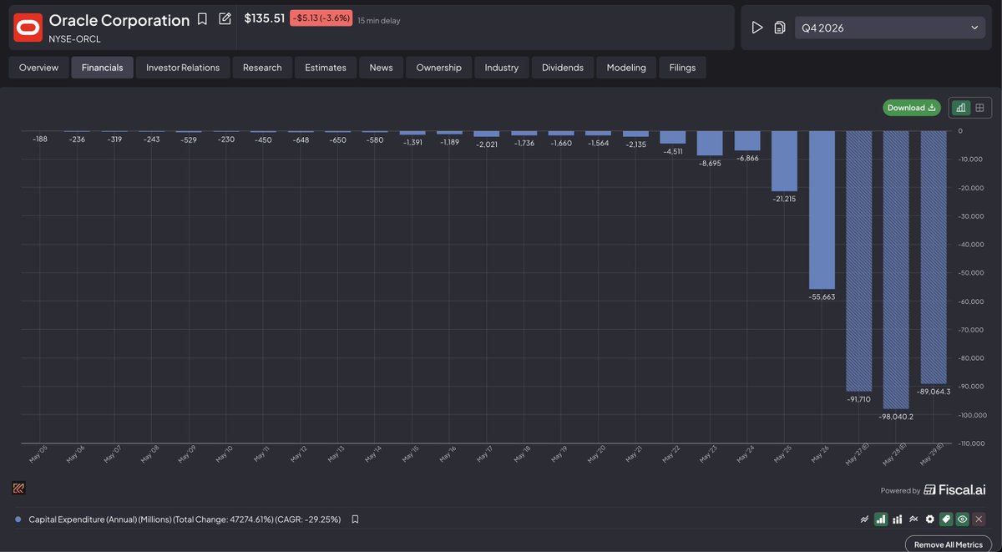Click the May '22 bar labeled -4,511
Image resolution: width=1002 pixels, height=552 pixels.
coord(673,137)
